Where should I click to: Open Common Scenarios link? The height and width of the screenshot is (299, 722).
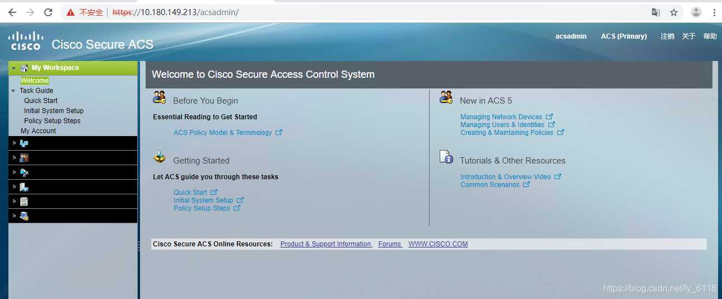click(x=490, y=185)
